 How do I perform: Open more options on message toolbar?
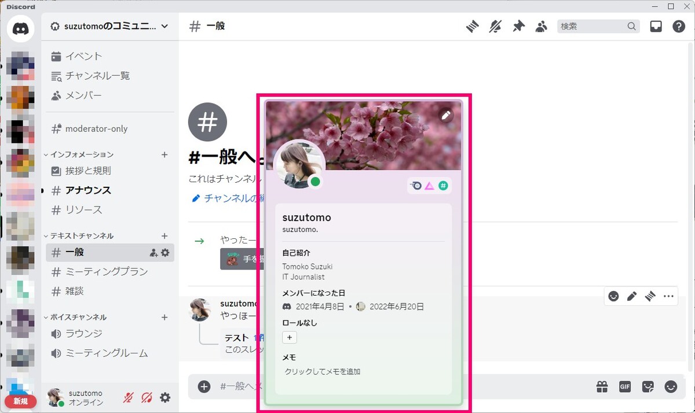tap(668, 296)
